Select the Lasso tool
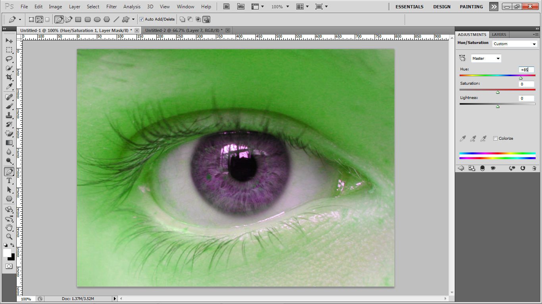This screenshot has width=542, height=304. point(9,59)
